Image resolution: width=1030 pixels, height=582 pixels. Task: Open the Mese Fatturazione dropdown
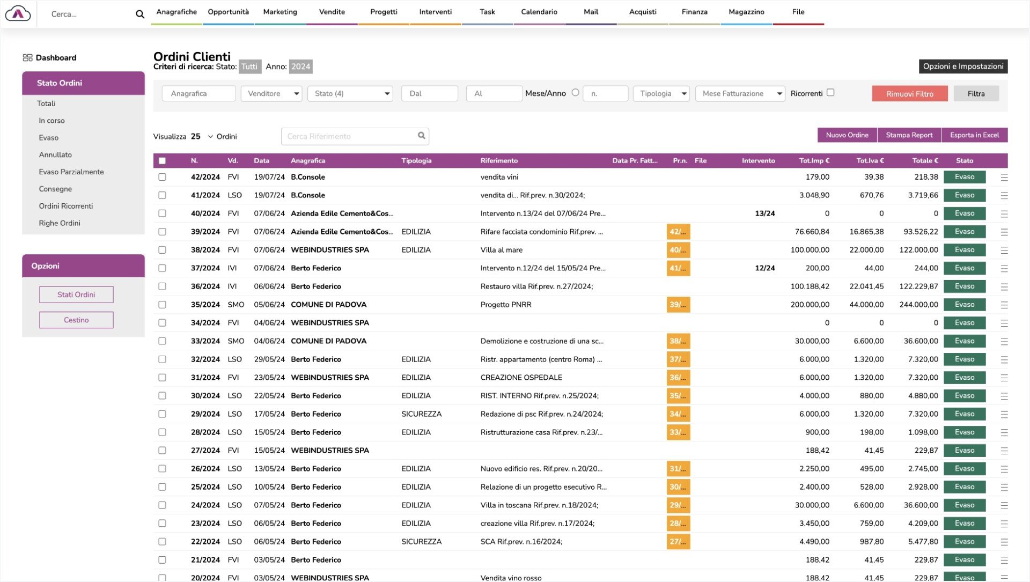(x=740, y=93)
